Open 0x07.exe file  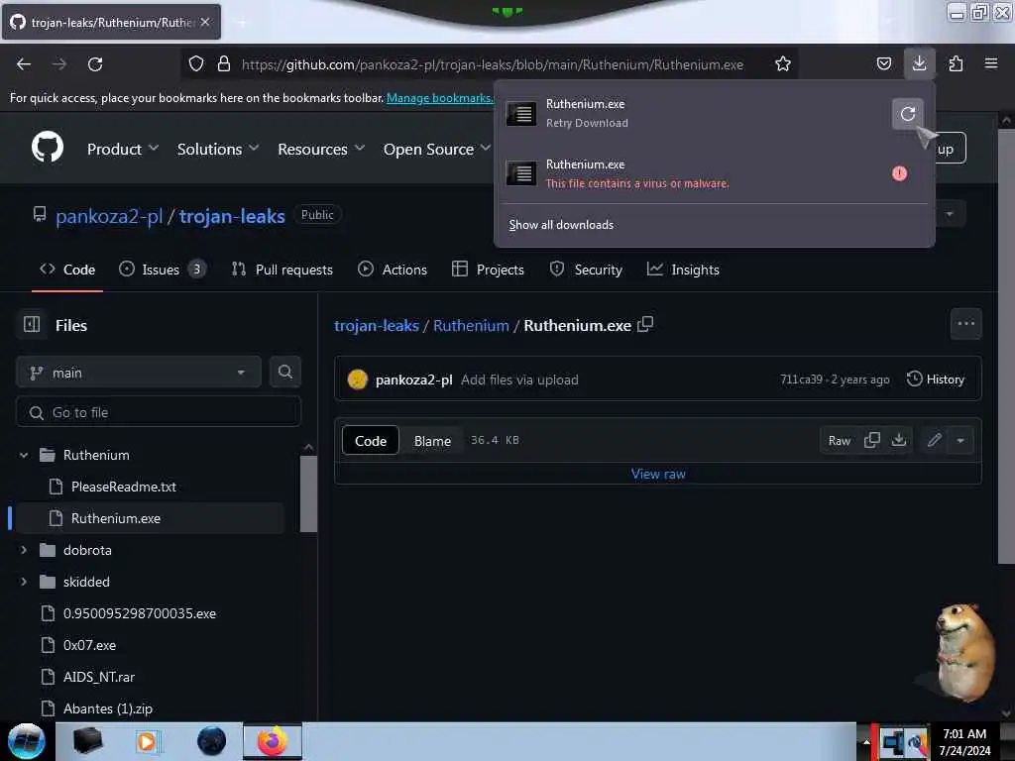click(x=89, y=645)
